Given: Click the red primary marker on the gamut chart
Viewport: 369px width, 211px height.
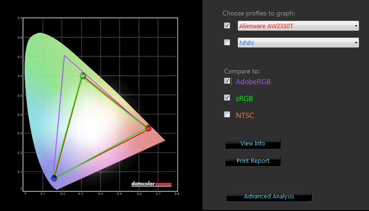Looking at the screenshot, I should coord(148,128).
